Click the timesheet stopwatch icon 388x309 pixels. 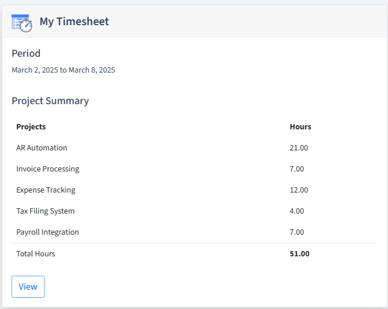point(22,23)
